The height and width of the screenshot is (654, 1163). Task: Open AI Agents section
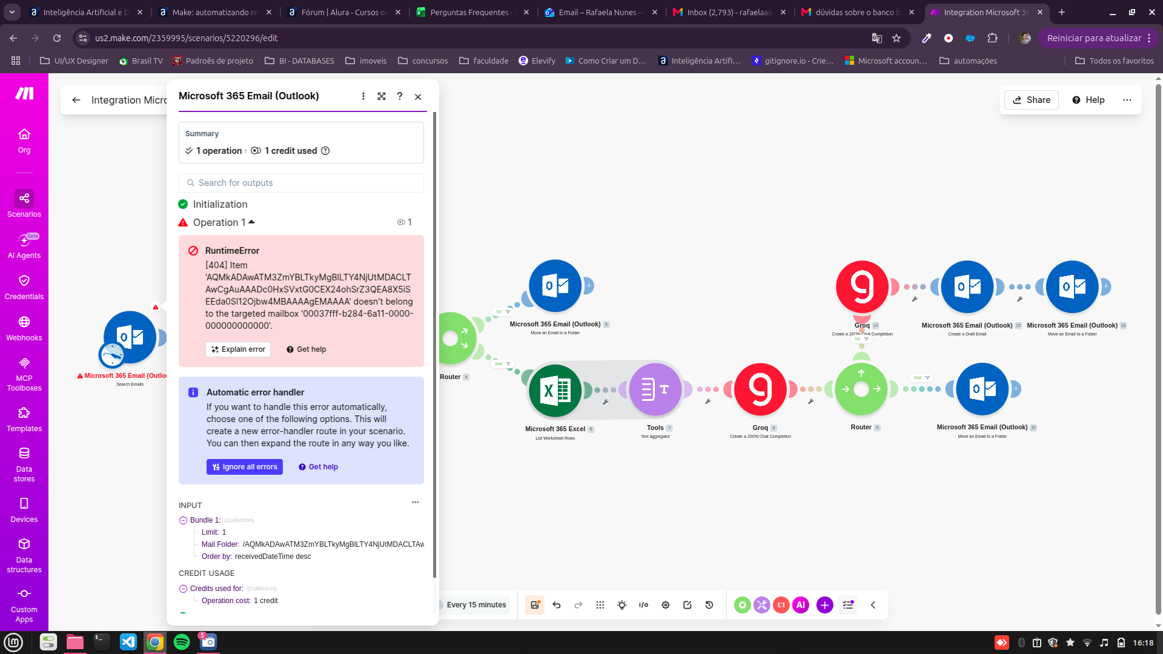click(x=24, y=246)
